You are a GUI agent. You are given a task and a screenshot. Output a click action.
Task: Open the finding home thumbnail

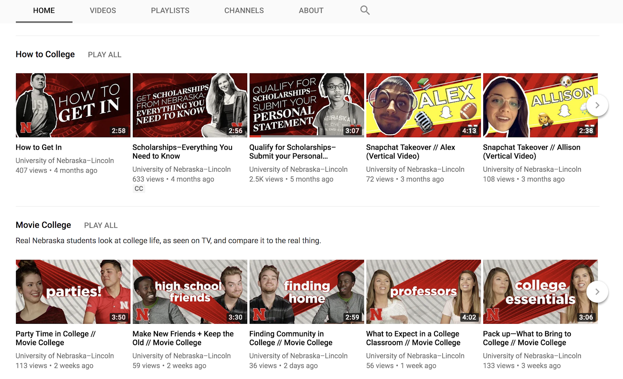(x=307, y=292)
